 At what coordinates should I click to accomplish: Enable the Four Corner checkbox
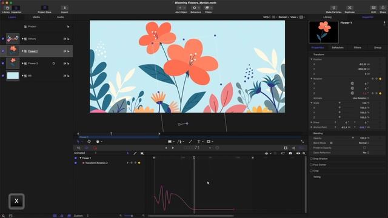[311, 165]
